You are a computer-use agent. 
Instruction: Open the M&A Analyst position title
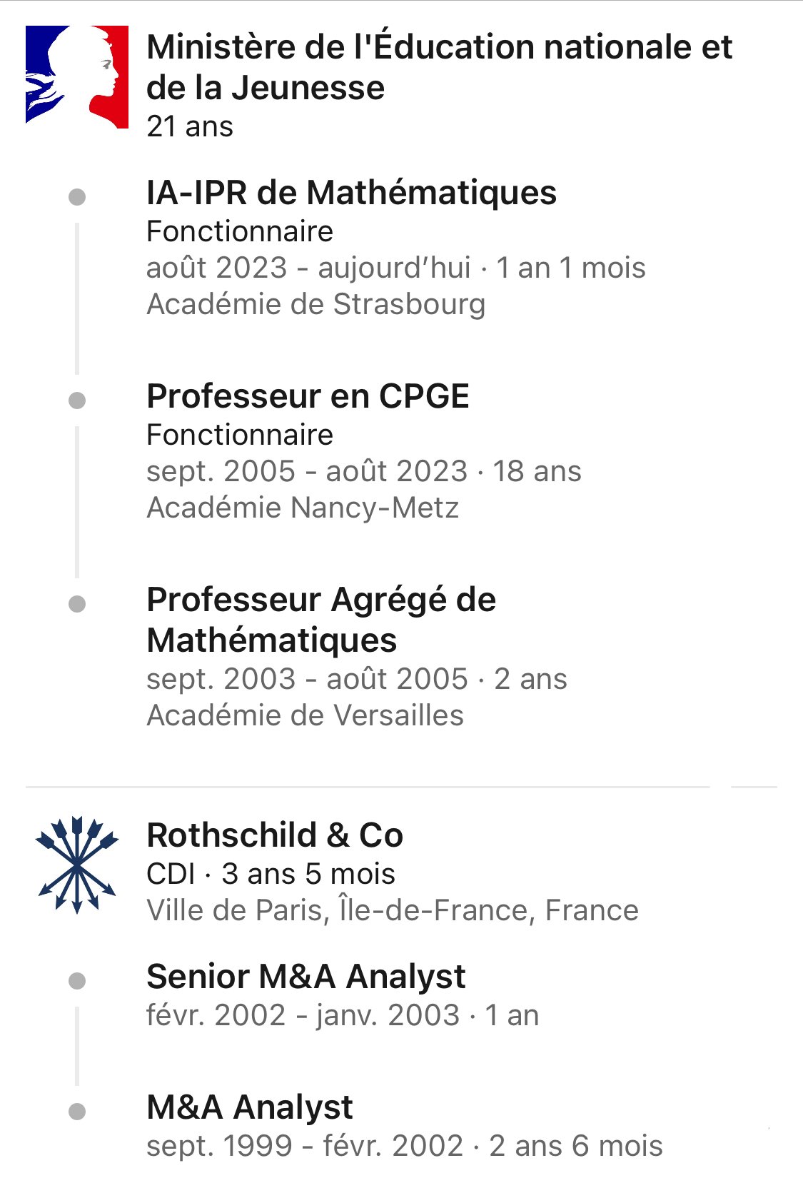[249, 1107]
